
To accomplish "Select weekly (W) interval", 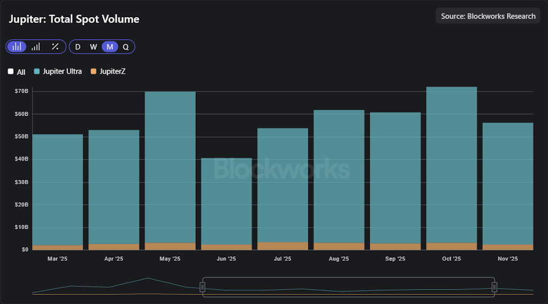I will coord(93,47).
